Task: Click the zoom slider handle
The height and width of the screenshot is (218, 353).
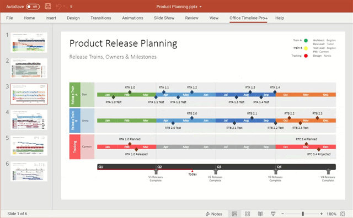Action: click(x=303, y=214)
